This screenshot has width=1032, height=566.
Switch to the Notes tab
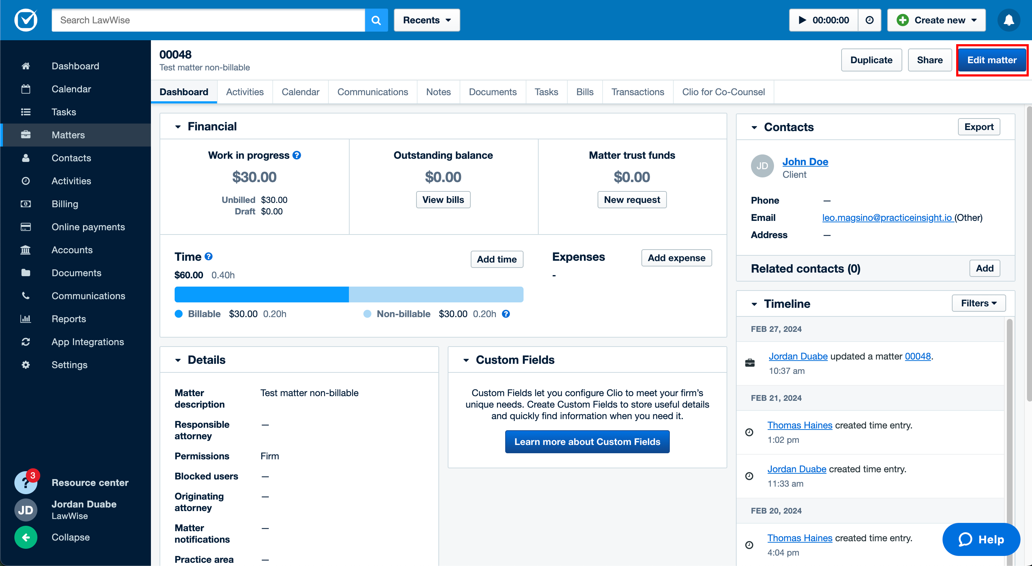click(x=438, y=92)
